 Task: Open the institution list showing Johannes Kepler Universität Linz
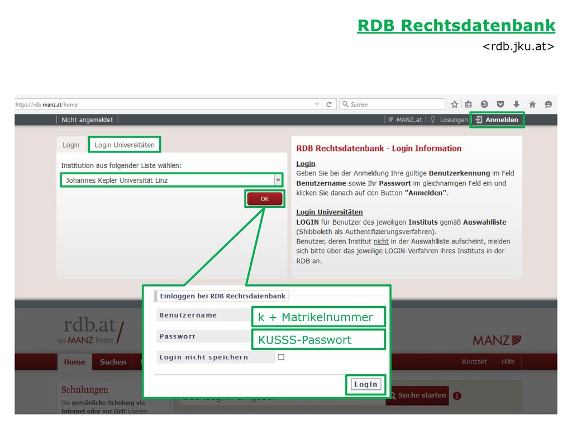171,180
